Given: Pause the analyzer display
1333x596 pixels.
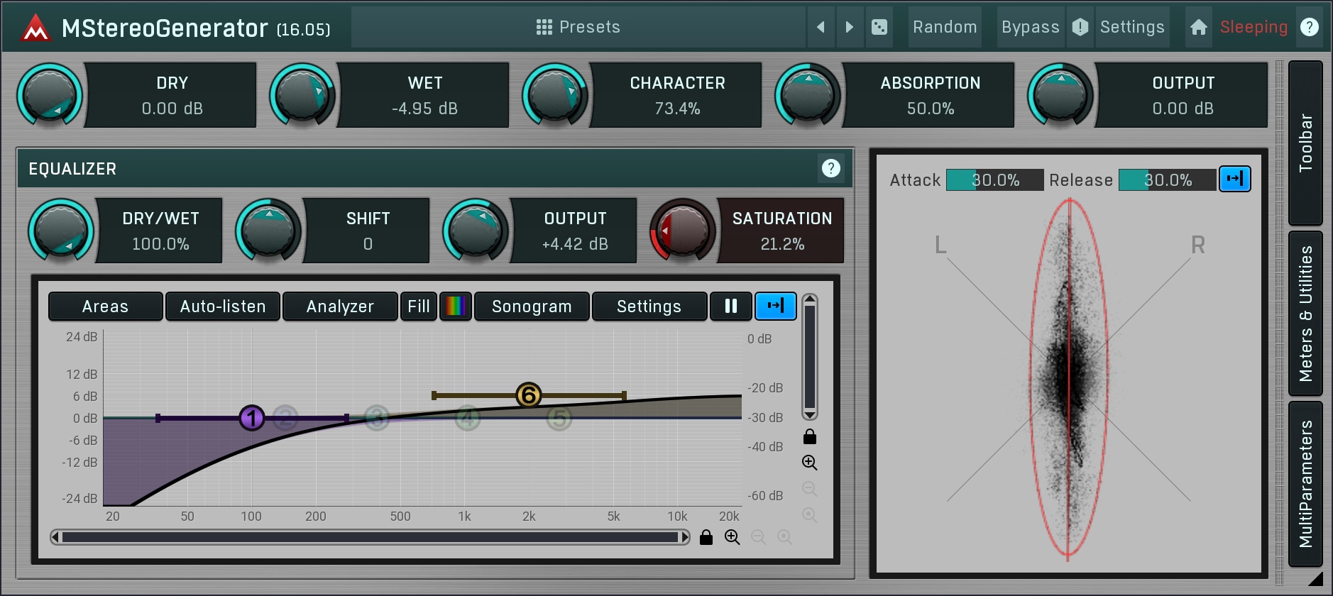Looking at the screenshot, I should point(731,307).
